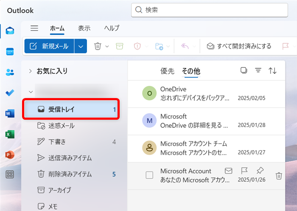Click the trash icon on Microsoft Account email
Viewport: 297px width, 211px height.
click(x=279, y=175)
